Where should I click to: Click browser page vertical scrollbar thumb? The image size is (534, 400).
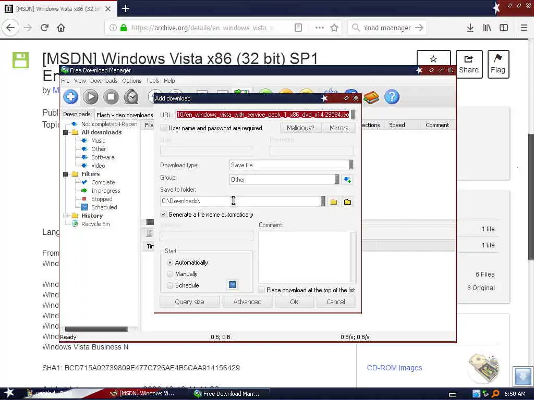pyautogui.click(x=530, y=196)
